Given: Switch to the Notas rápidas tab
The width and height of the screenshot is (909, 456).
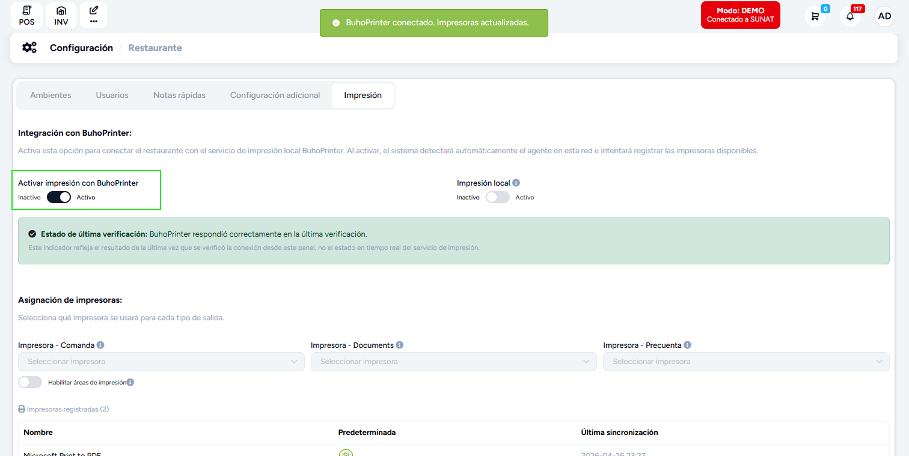Looking at the screenshot, I should pyautogui.click(x=179, y=96).
